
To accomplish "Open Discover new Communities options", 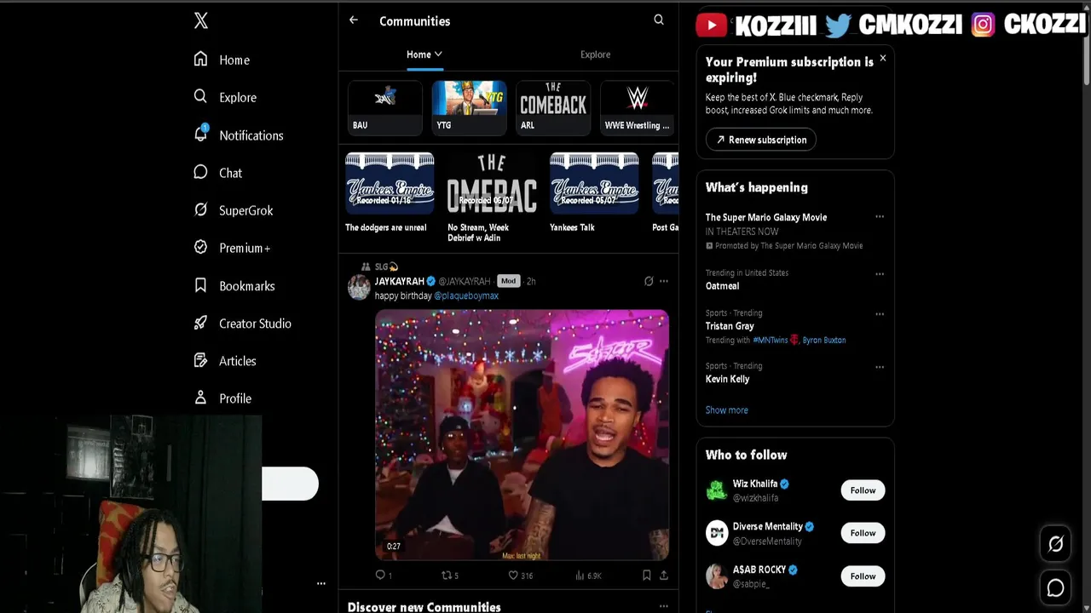I will pos(664,606).
